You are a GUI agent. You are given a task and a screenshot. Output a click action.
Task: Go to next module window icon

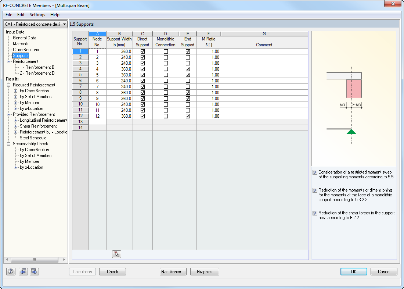click(34, 271)
